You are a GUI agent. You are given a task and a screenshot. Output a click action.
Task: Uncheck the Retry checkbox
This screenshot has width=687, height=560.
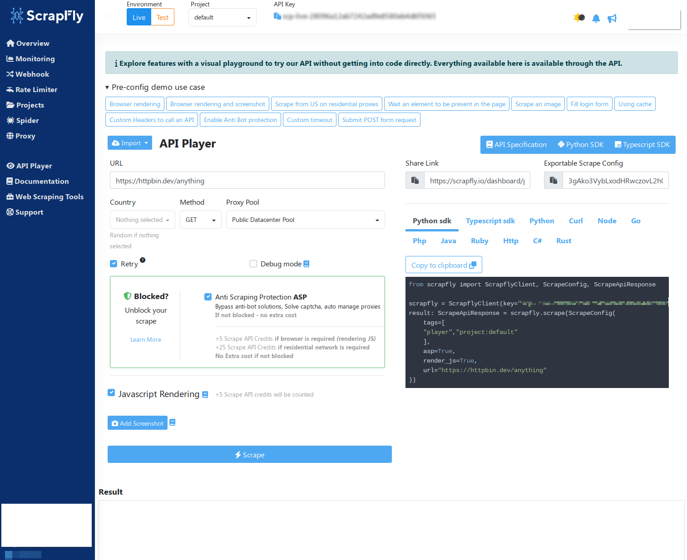(x=114, y=264)
